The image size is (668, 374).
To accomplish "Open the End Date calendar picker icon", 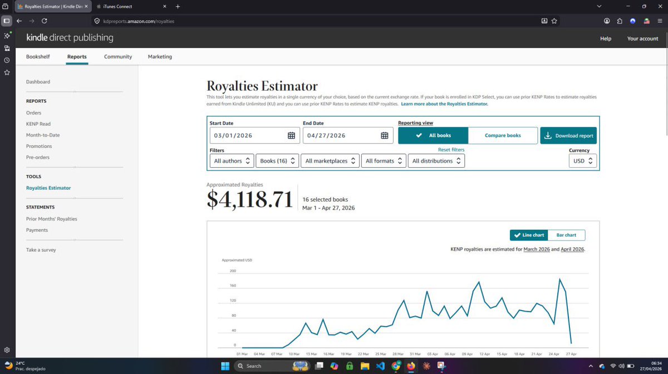I will tap(384, 135).
